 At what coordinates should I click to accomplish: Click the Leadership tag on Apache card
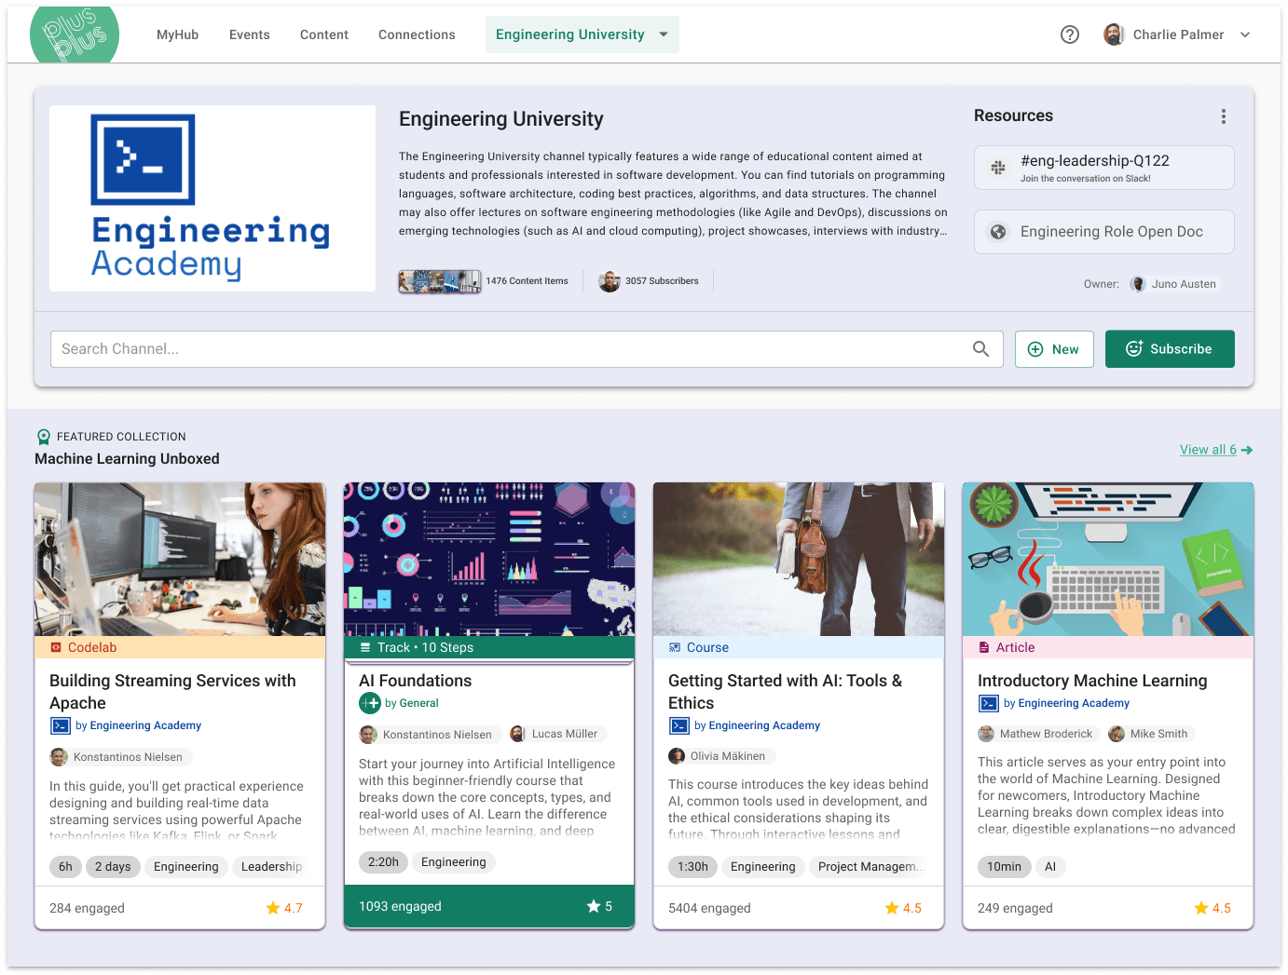click(x=271, y=867)
